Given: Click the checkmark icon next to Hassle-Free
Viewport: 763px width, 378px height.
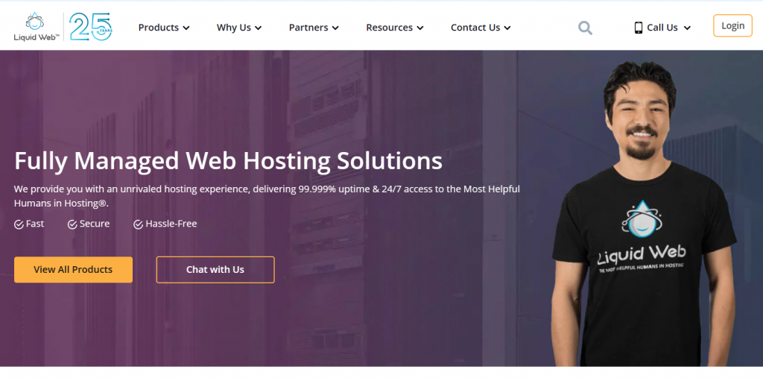Looking at the screenshot, I should [x=138, y=224].
